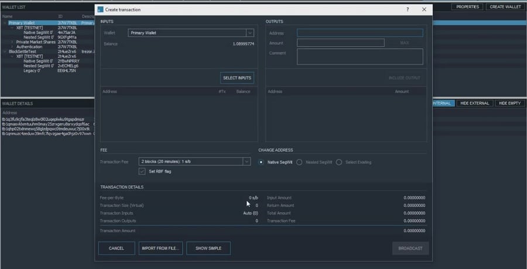The width and height of the screenshot is (527, 269).
Task: Click Import From File button
Action: pyautogui.click(x=161, y=248)
